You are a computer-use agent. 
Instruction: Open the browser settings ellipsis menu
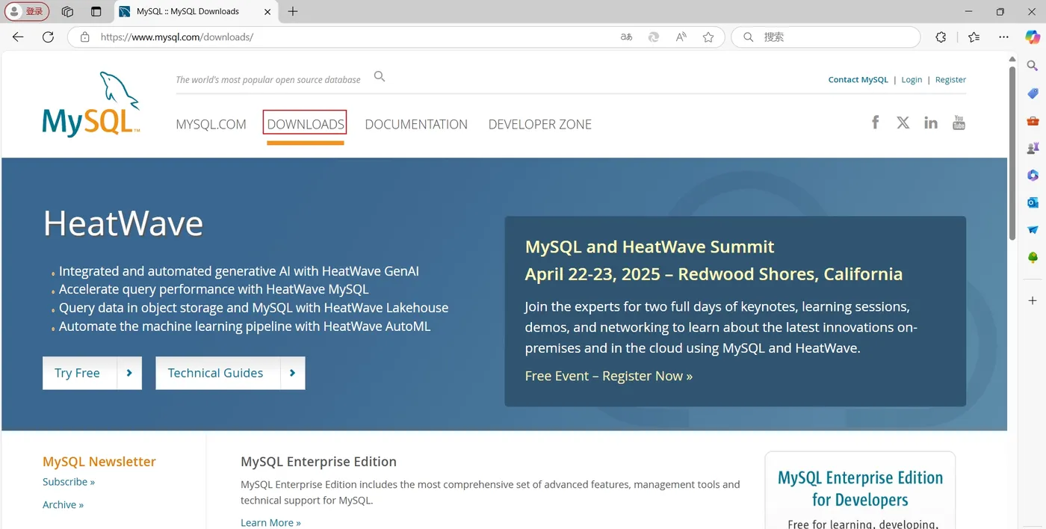(1003, 37)
